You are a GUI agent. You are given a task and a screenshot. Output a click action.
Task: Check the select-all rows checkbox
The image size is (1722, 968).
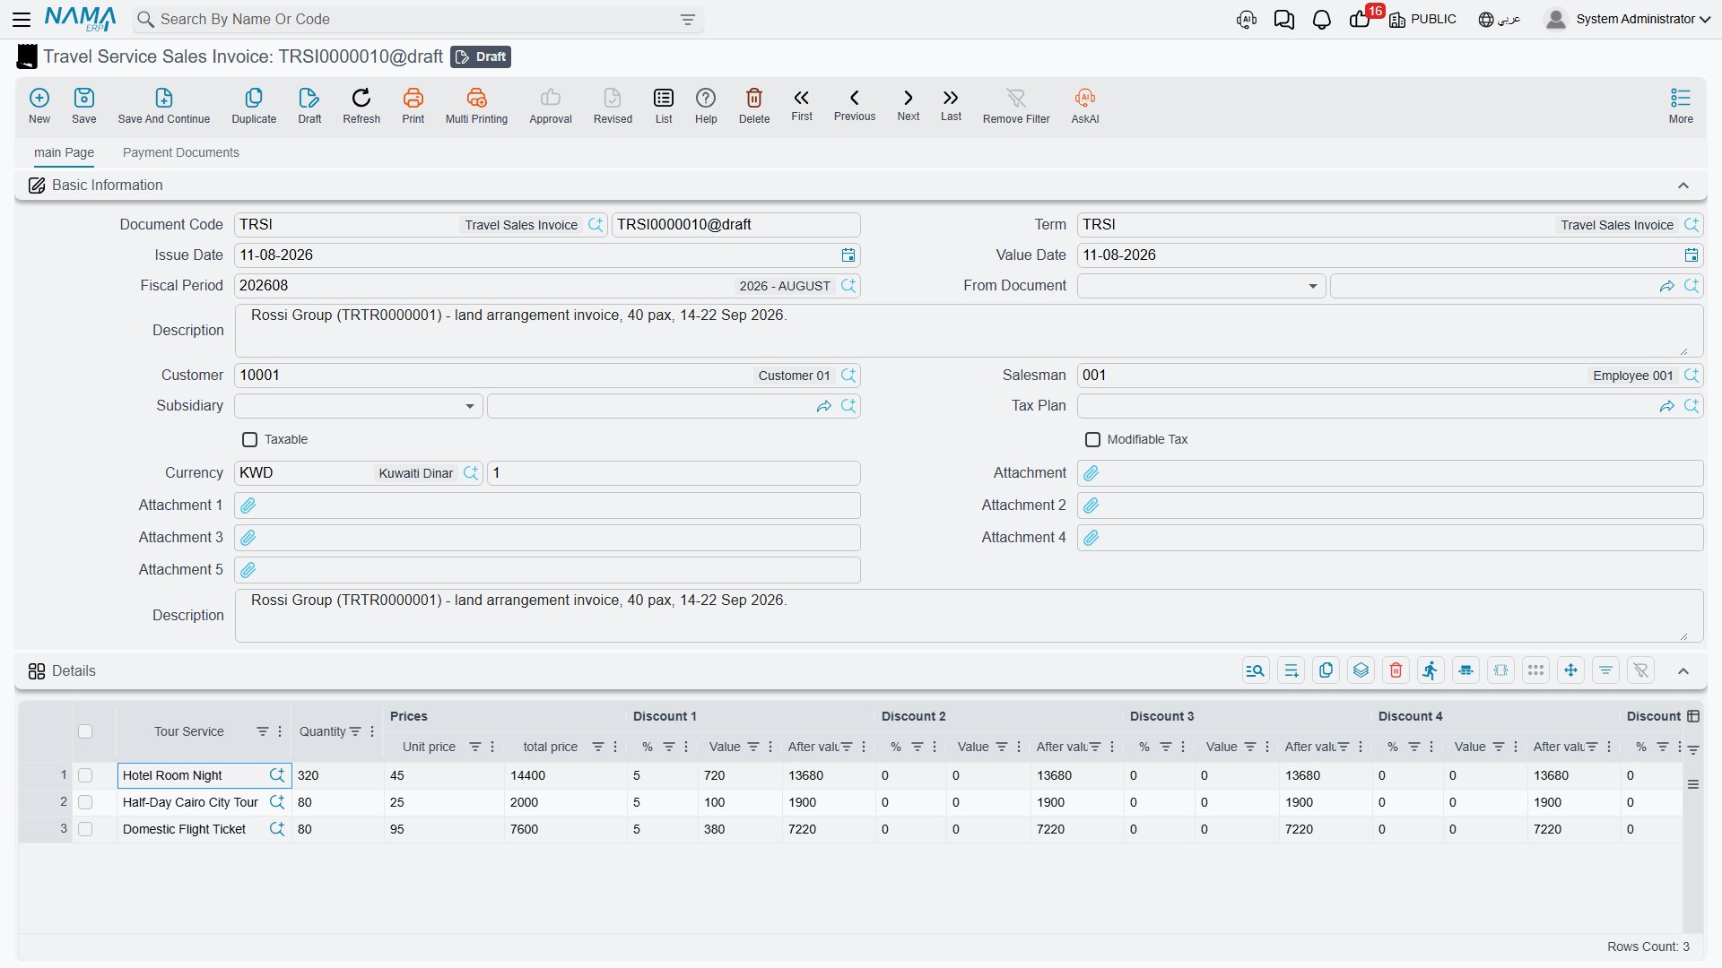point(85,731)
